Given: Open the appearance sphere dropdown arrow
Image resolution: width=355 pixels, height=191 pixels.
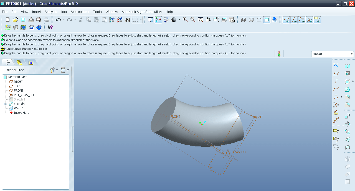Looking at the screenshot, I should [x=179, y=20].
